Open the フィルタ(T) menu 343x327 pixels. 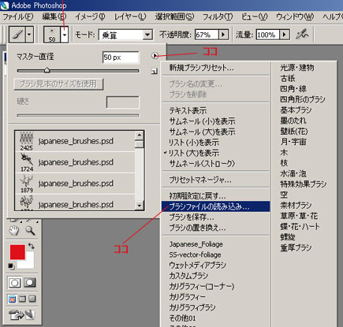coord(218,17)
